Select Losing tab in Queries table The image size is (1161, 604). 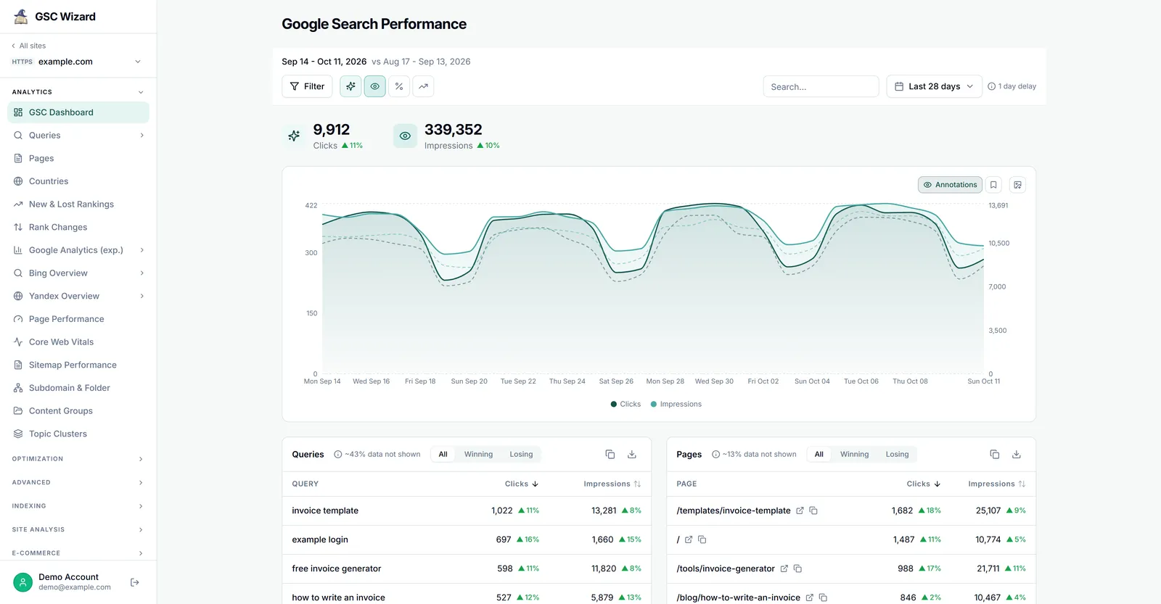pos(521,455)
